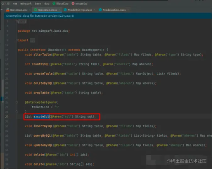Click the tenantLine attribute
212x169 pixels.
coord(41,107)
